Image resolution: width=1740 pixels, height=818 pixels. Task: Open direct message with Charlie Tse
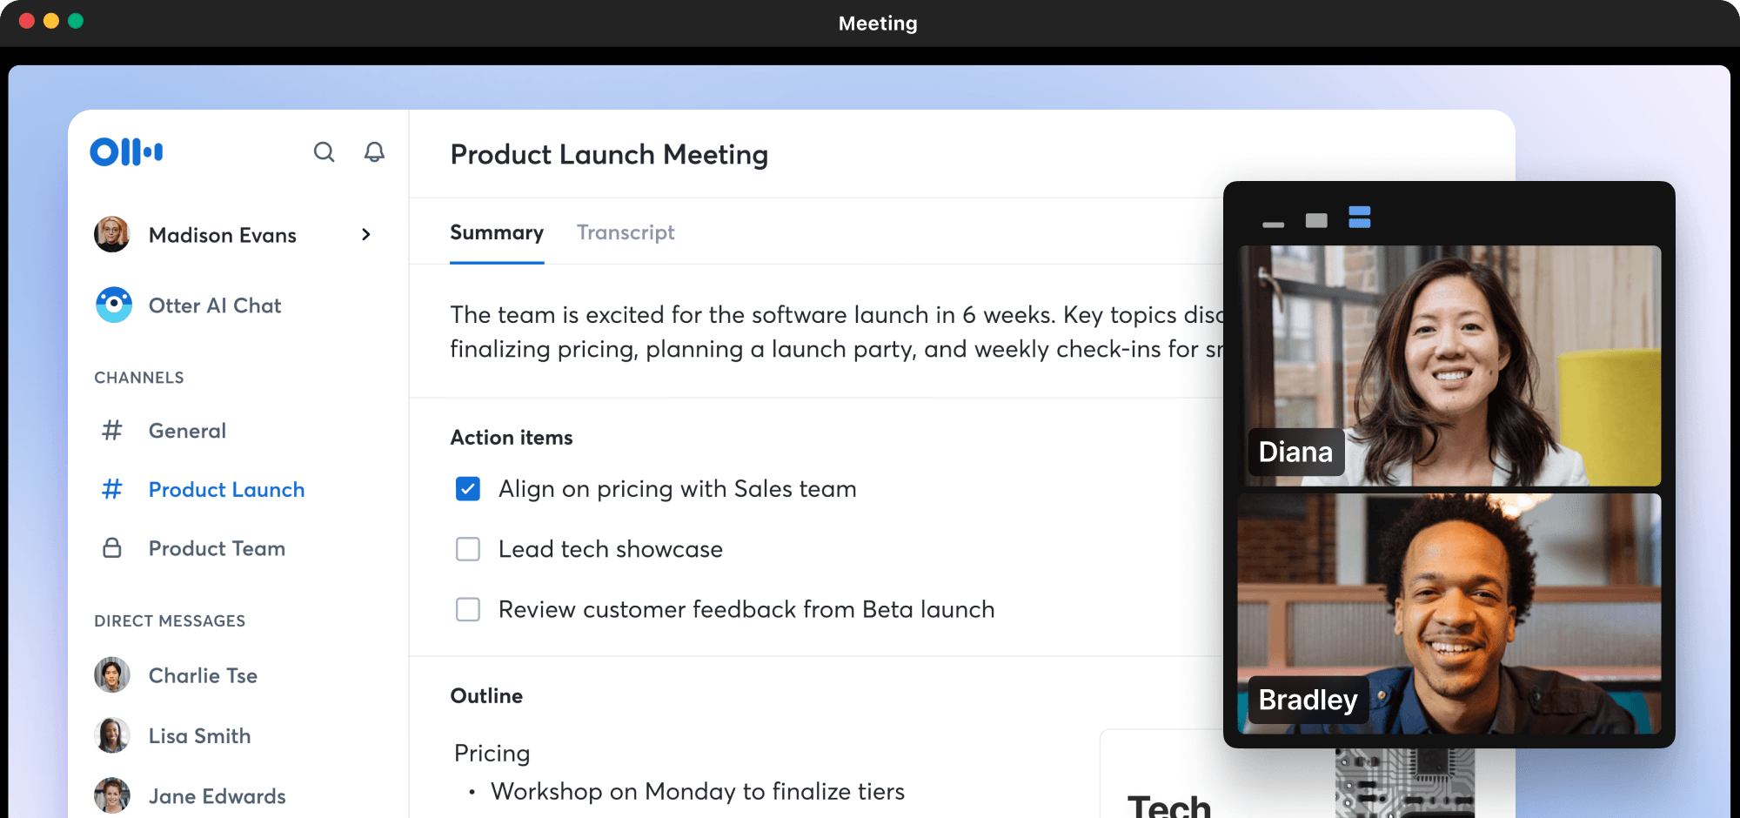pyautogui.click(x=202, y=676)
